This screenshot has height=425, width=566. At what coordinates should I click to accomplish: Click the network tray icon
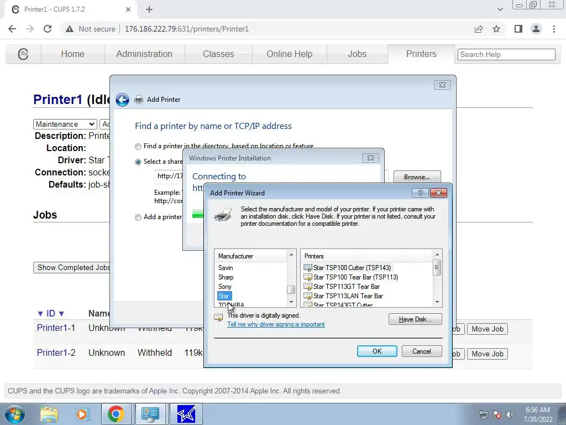(x=483, y=414)
